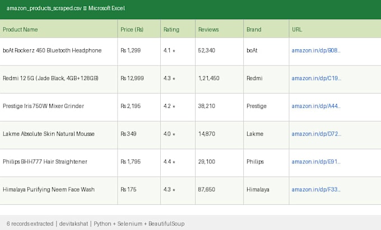Select the 4.1 rating cell
The width and height of the screenshot is (381, 230).
(178, 51)
